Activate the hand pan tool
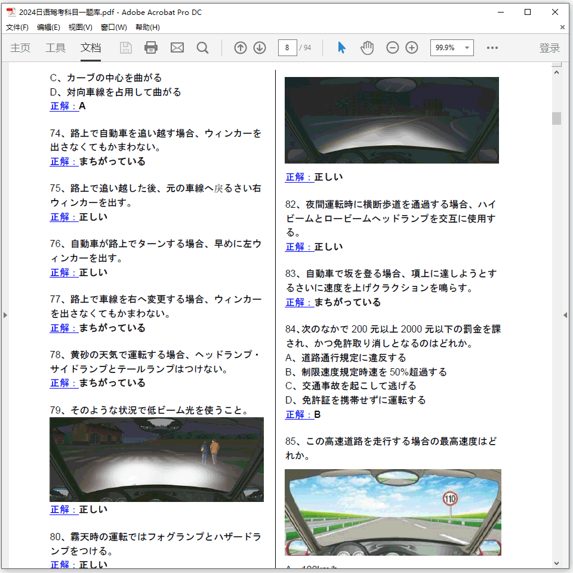Image resolution: width=573 pixels, height=573 pixels. 367,48
